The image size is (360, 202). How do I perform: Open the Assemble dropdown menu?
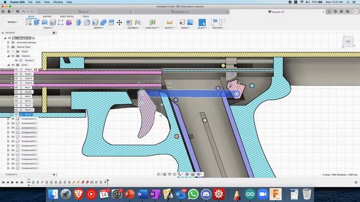tap(133, 28)
